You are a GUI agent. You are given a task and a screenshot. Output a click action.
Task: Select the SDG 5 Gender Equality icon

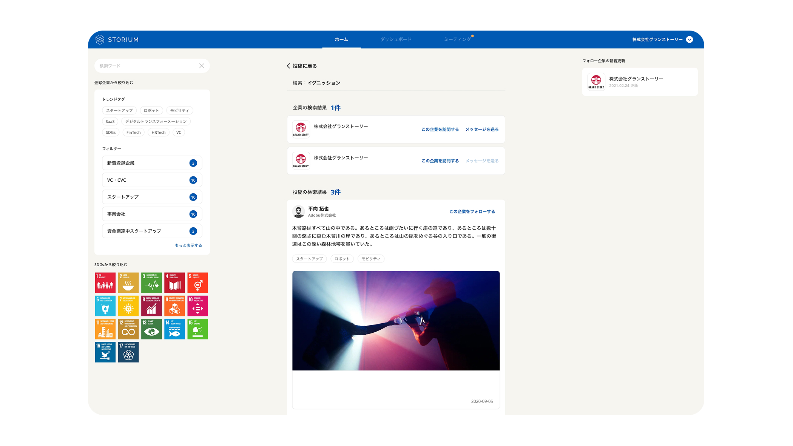197,282
